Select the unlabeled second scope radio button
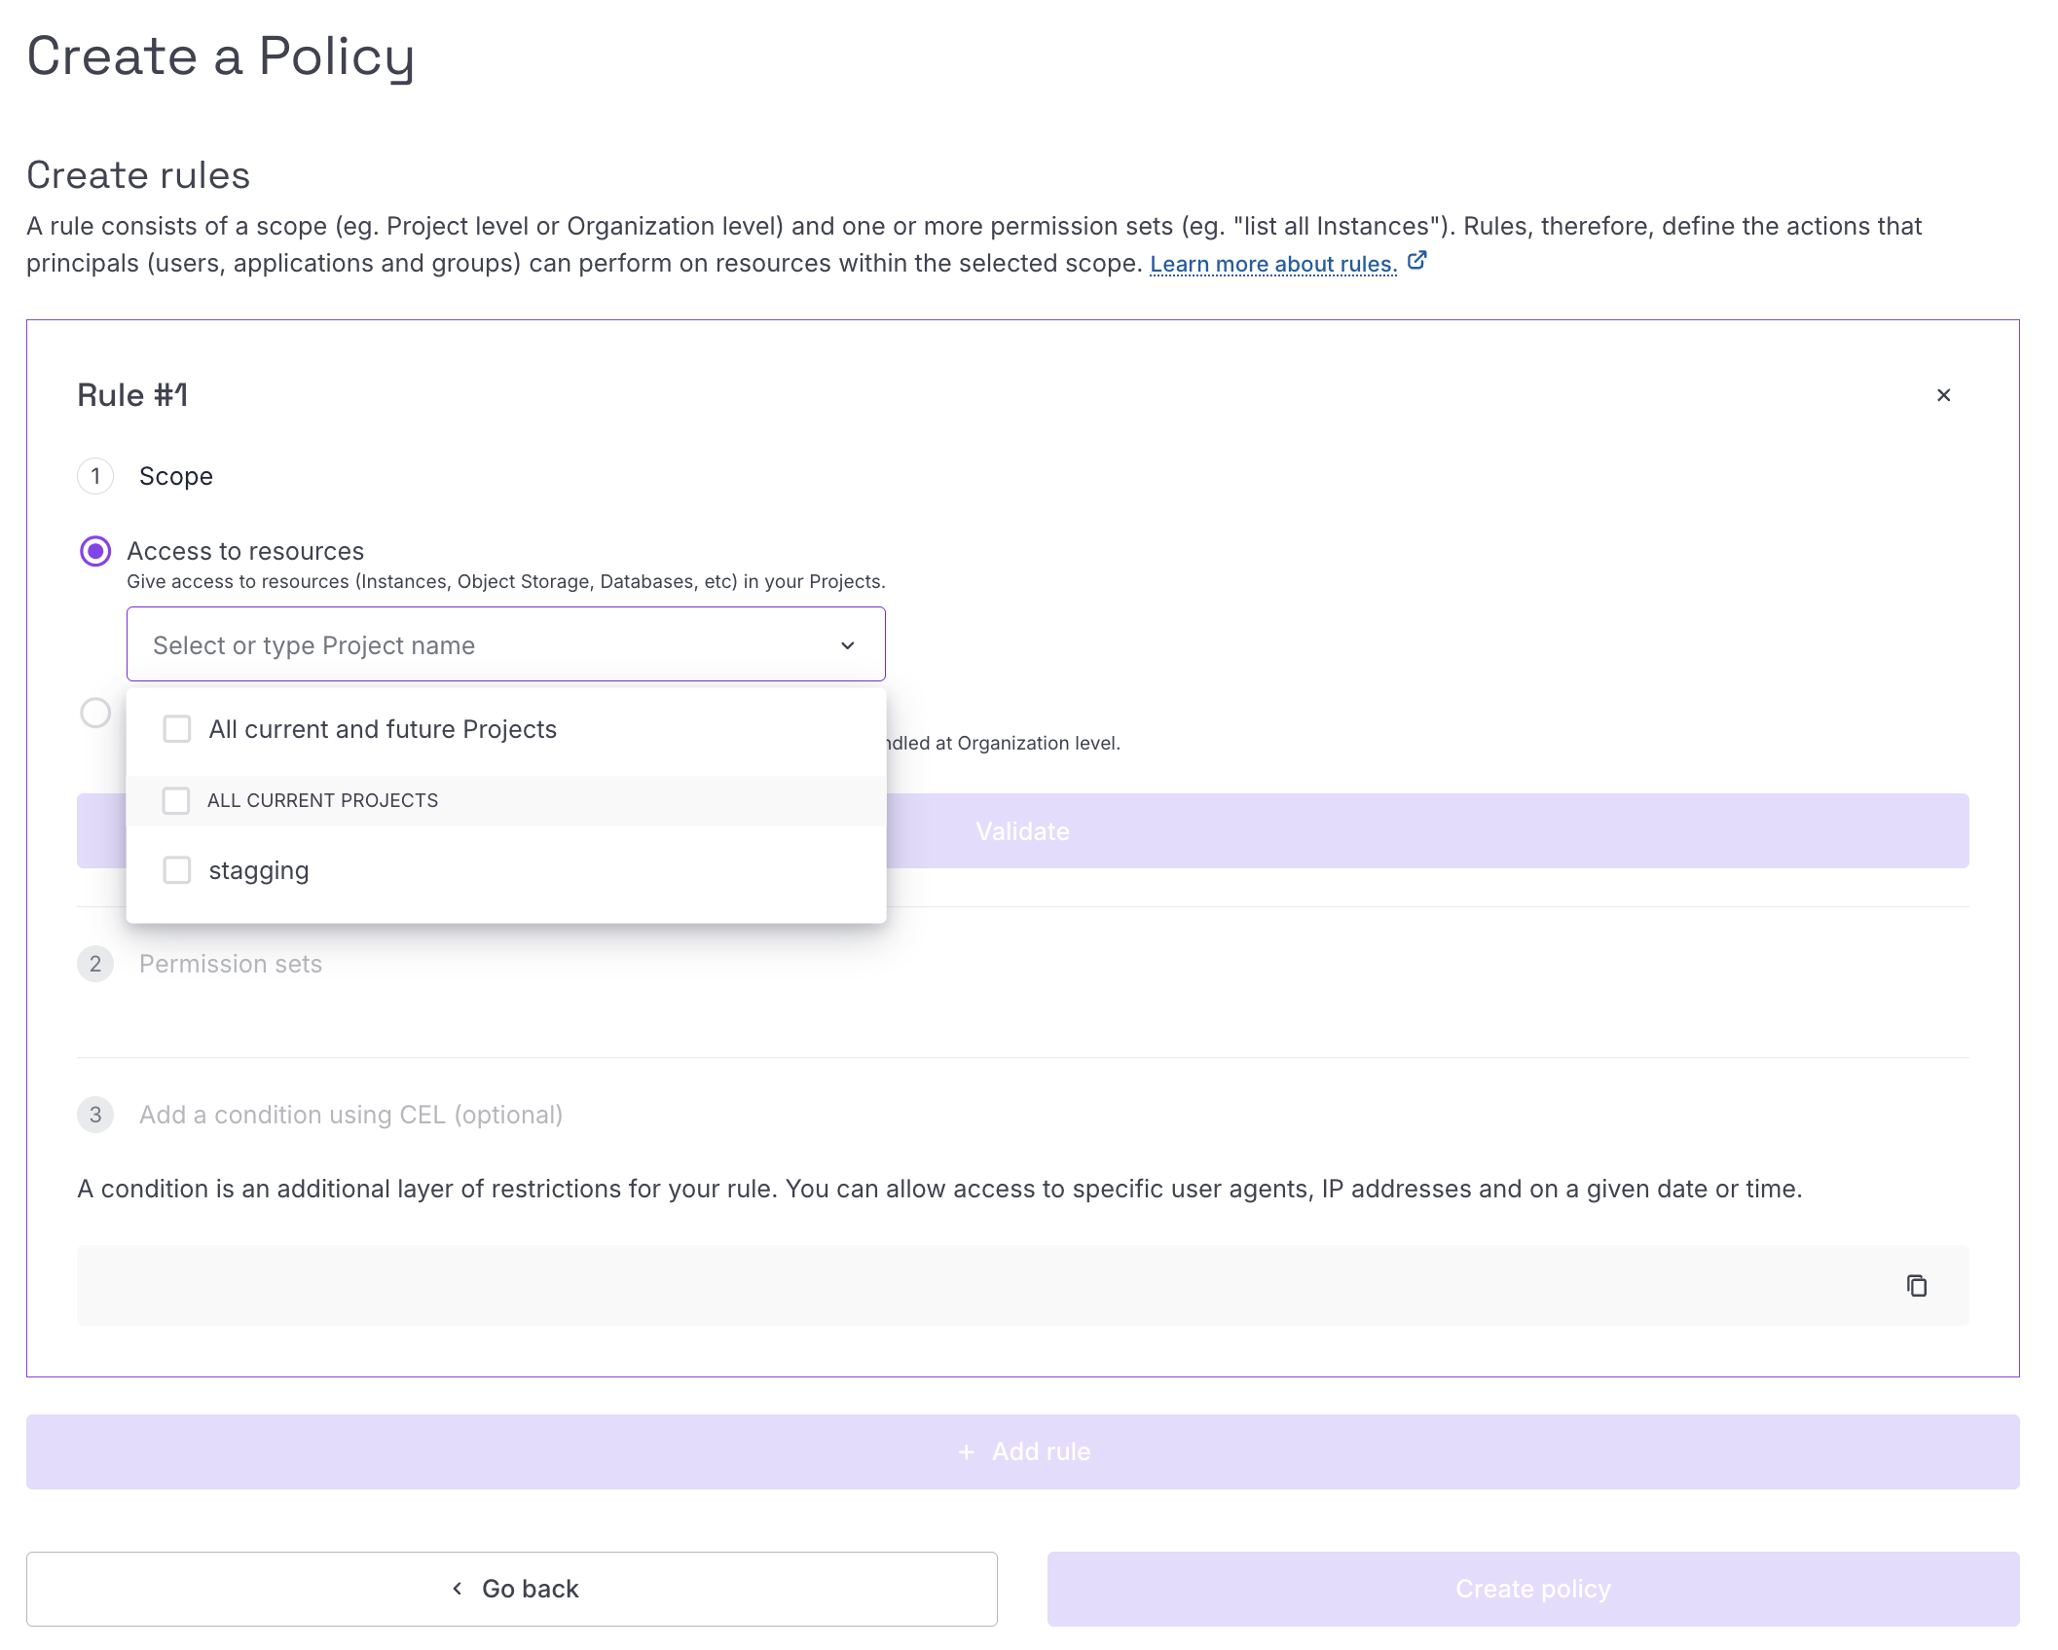 [95, 713]
